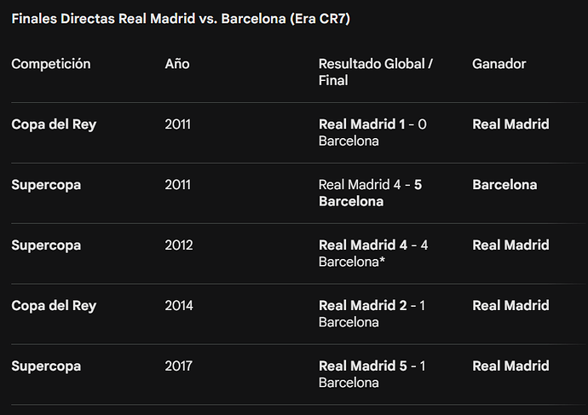Click Copa del Rey in the 2014 row
The height and width of the screenshot is (415, 588).
(54, 306)
